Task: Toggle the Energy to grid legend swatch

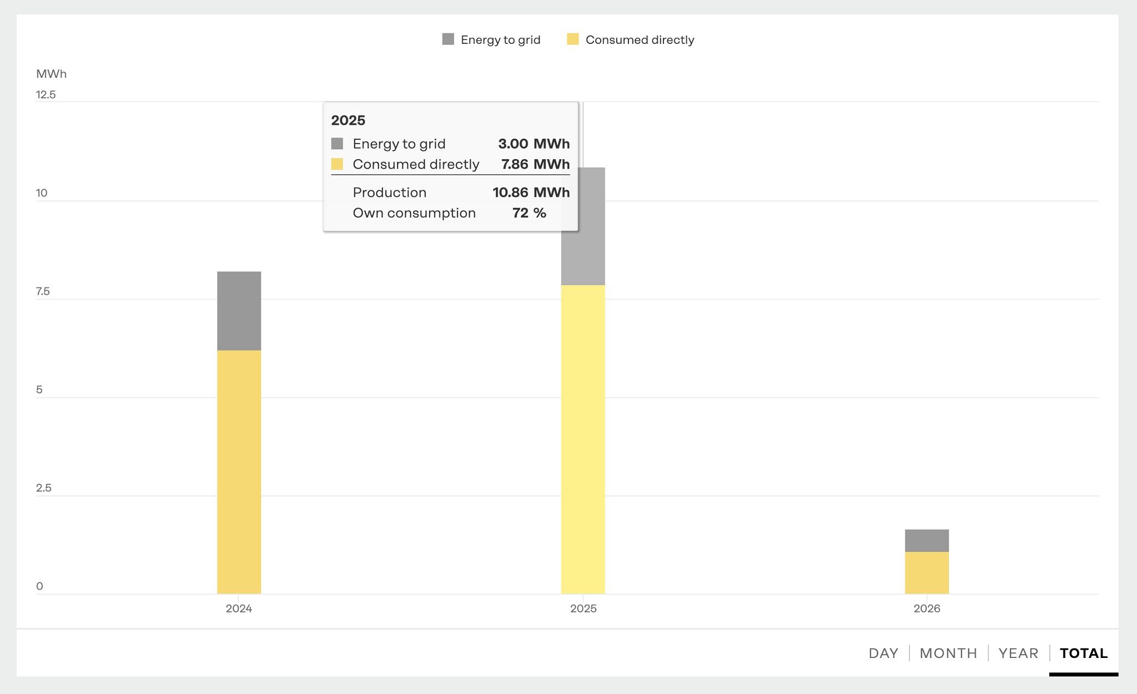Action: (x=448, y=39)
